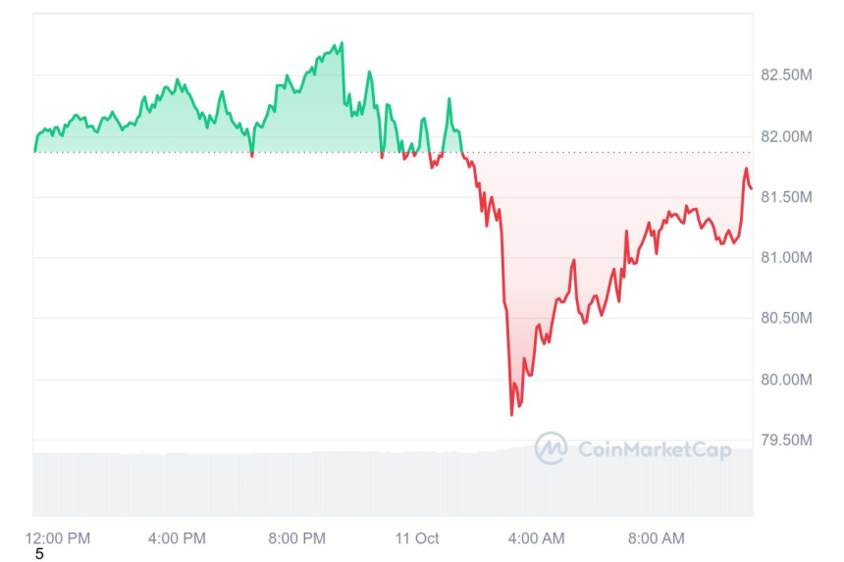Click the highest peak of the green line
The height and width of the screenshot is (562, 844).
click(x=342, y=43)
